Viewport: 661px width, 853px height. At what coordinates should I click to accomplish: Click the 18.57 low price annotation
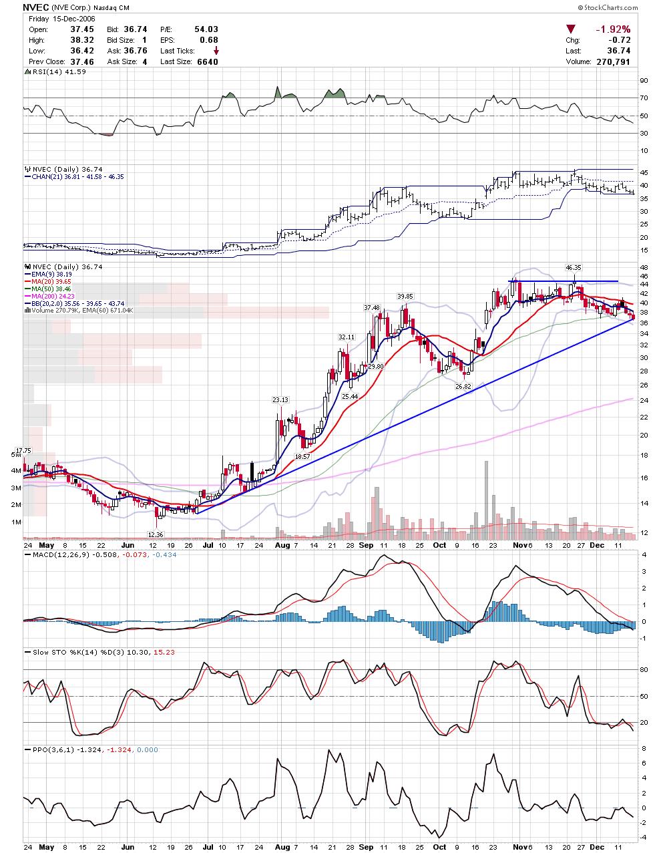point(302,456)
